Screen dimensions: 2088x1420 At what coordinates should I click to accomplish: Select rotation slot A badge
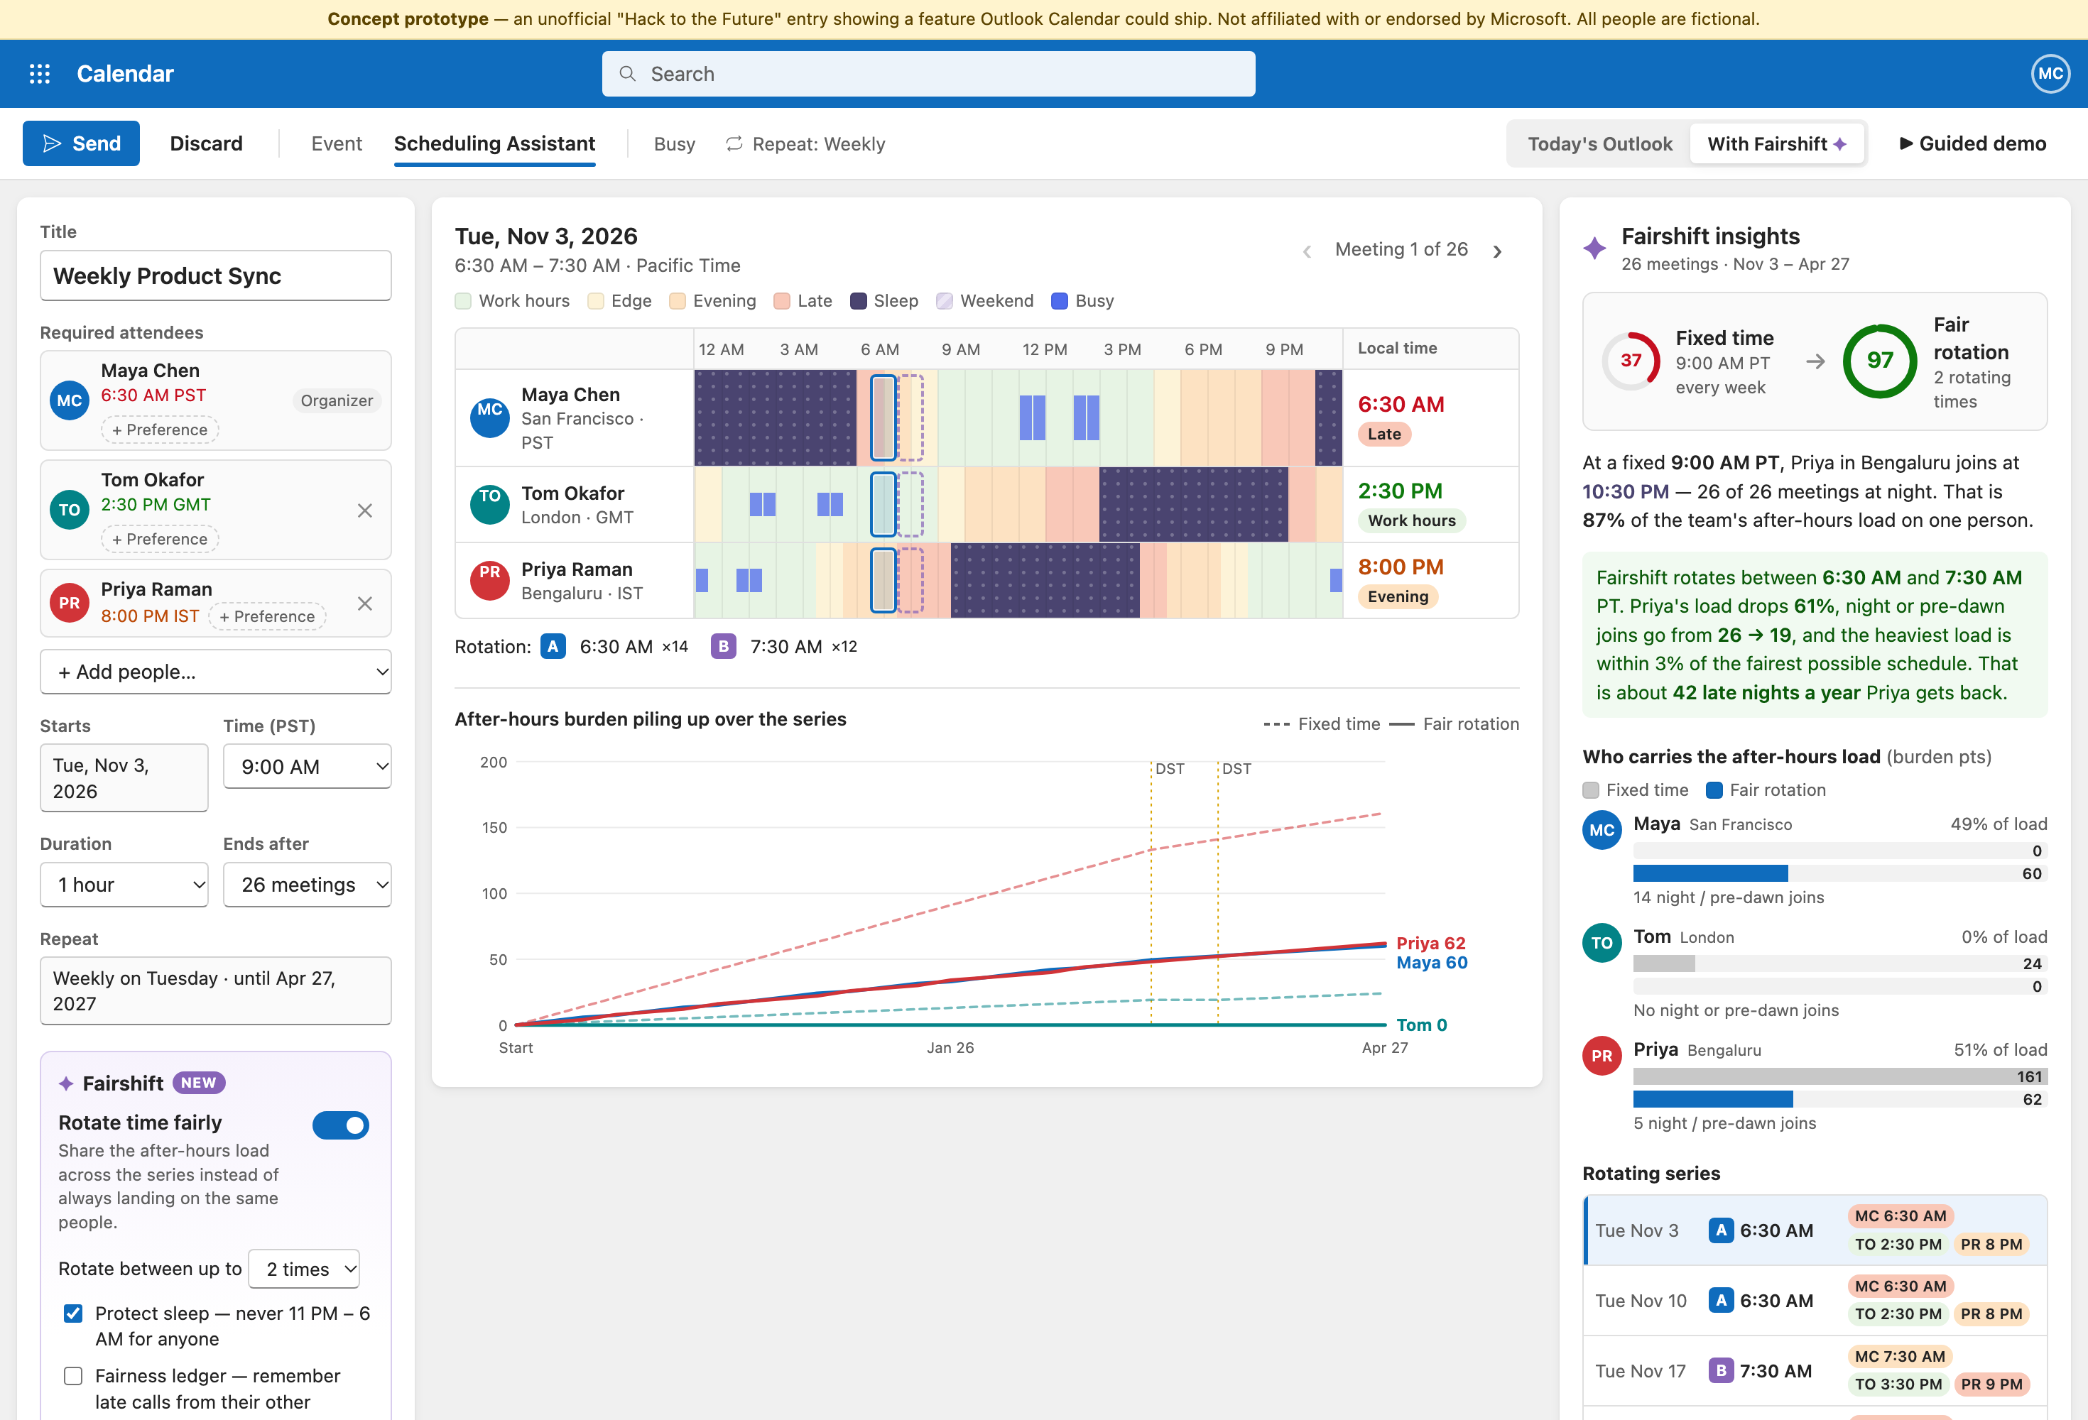click(x=553, y=647)
